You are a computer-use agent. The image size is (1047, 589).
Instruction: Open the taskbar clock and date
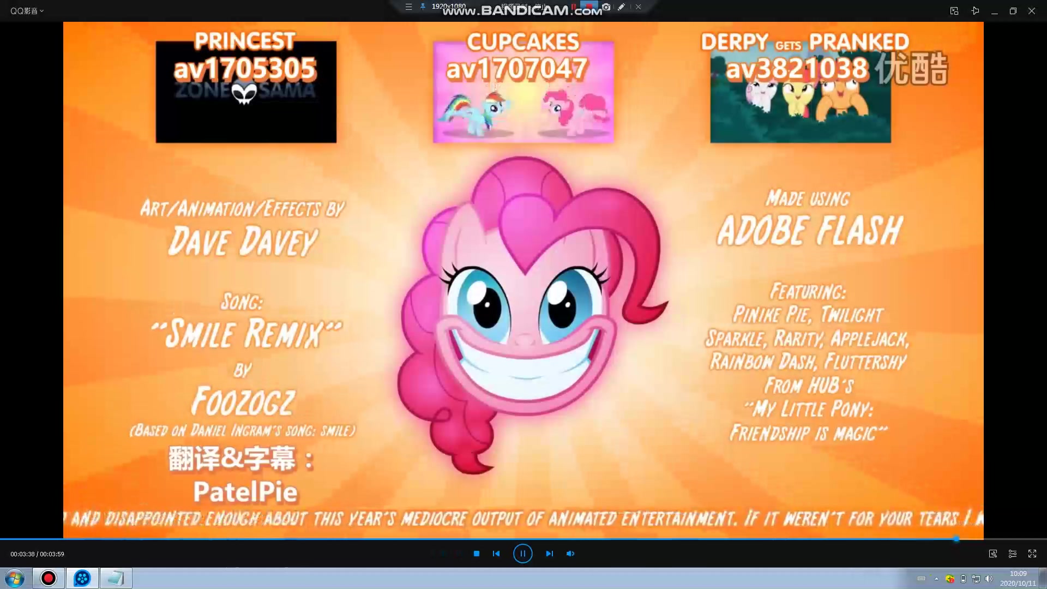click(1018, 578)
